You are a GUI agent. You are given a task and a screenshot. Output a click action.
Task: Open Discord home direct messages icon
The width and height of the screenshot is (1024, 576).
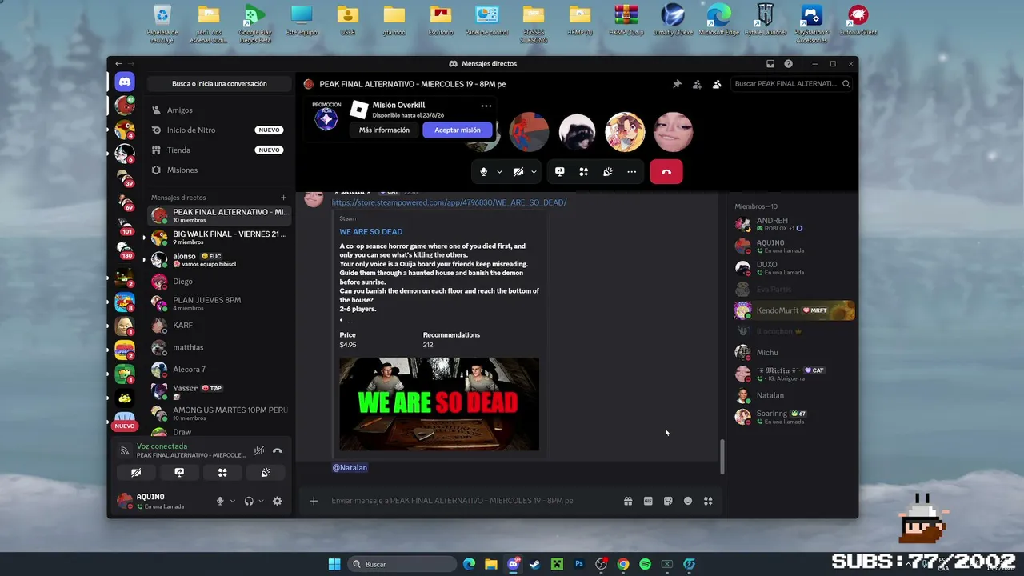pyautogui.click(x=124, y=82)
